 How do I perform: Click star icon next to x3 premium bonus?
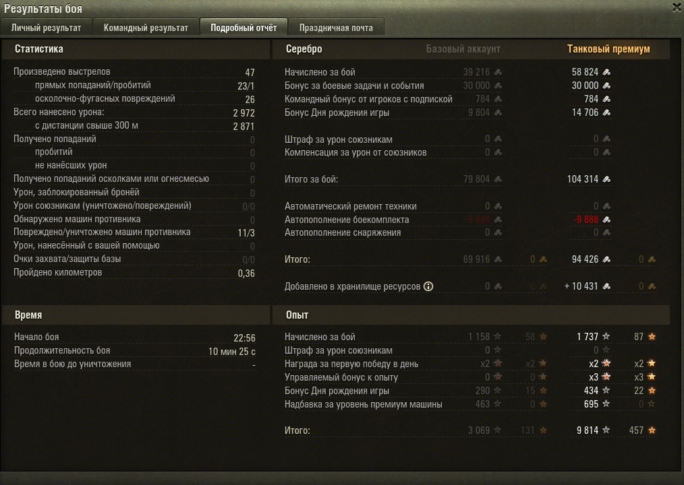606,377
